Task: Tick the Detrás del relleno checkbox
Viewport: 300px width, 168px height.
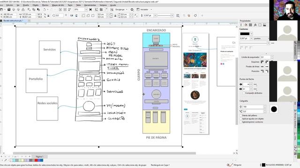Action: click(240, 115)
